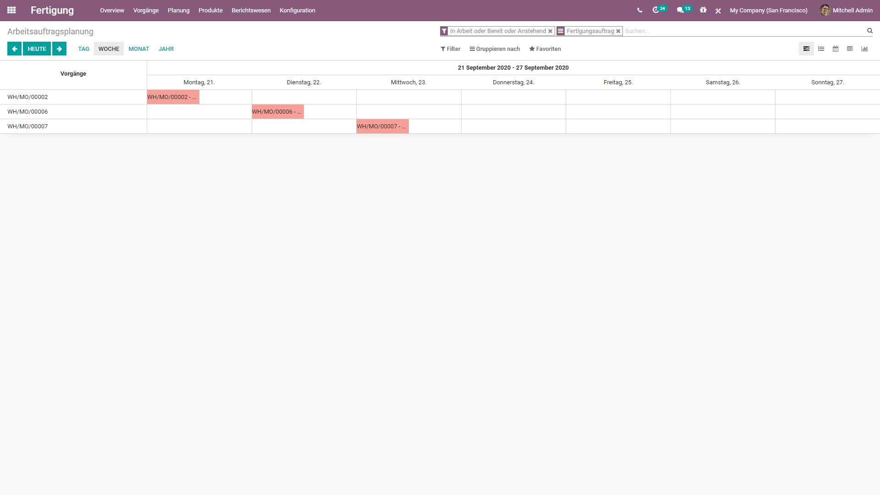Click the search magnifier icon
The width and height of the screenshot is (880, 495).
[869, 31]
